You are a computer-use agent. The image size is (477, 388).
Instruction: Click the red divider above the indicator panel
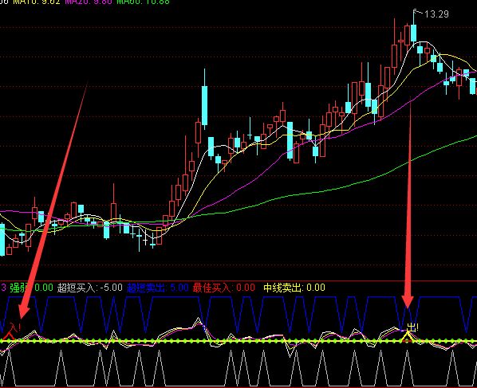pos(238,280)
